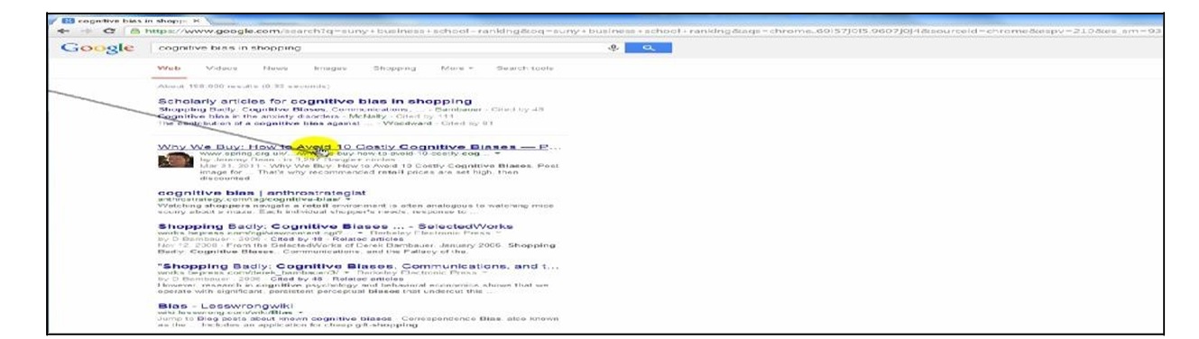
Task: Expand the More dropdown menu
Action: click(457, 68)
